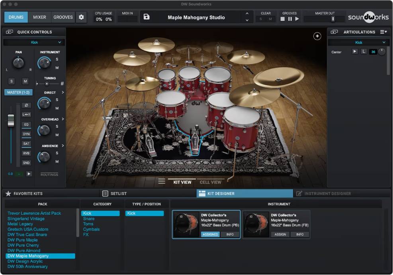This screenshot has height=275, width=393.
Task: Open the Kick dropdown in Quick Controls
Action: pos(34,42)
